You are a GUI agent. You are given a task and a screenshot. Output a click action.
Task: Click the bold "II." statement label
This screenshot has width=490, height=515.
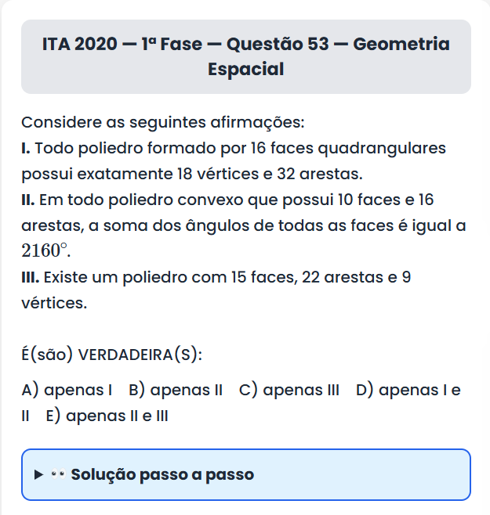click(x=29, y=200)
